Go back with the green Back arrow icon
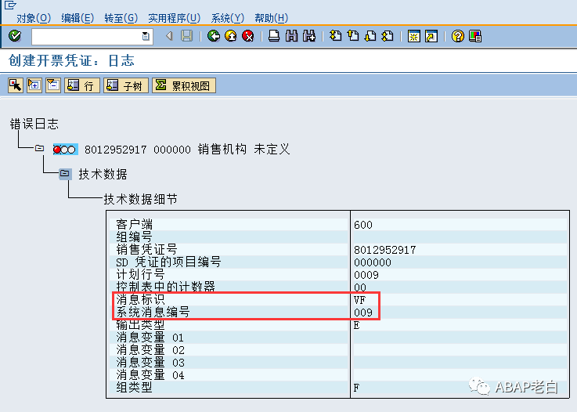This screenshot has height=412, width=577. click(214, 36)
